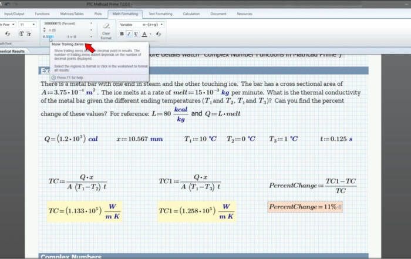Select the PercentChange definition formula
Viewport: 411px width, 259px height.
pyautogui.click(x=313, y=186)
